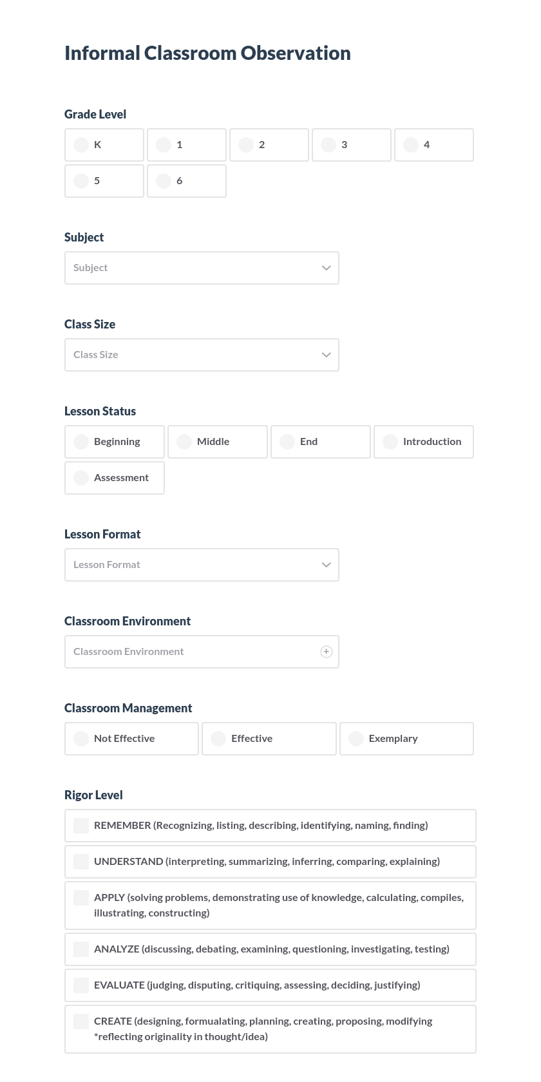Enable the EVALUATE rigor option
The width and height of the screenshot is (541, 1082).
tap(81, 985)
